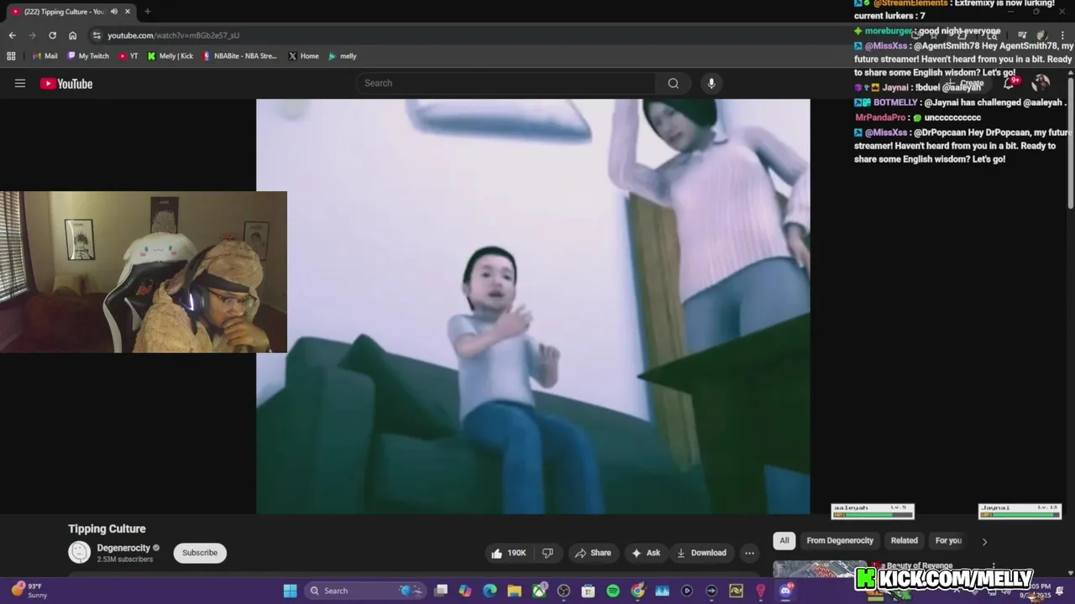Open the NBABite bookmark
Screen dimensions: 1075x604
[x=239, y=56]
